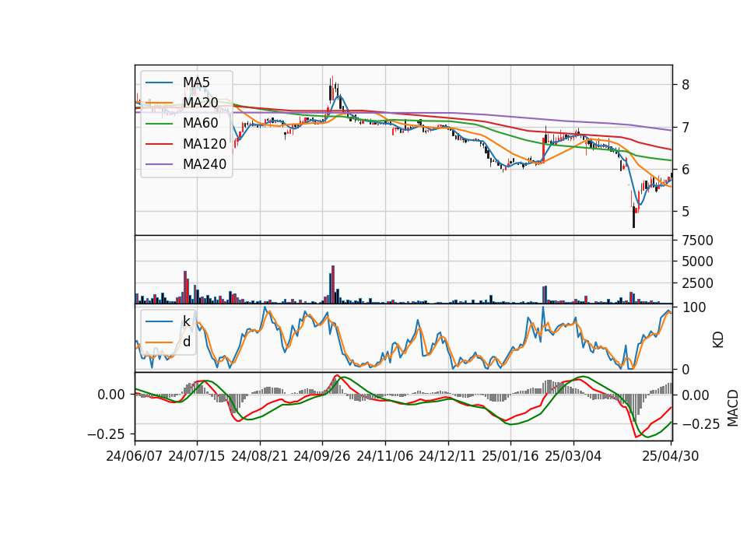Viewport: 747px width, 537px height.
Task: Click the 25/03/04 date axis label
Action: click(573, 456)
